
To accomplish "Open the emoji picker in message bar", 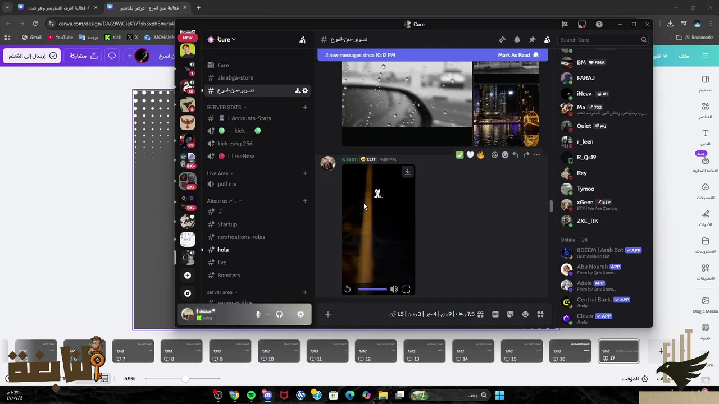I will point(525,314).
